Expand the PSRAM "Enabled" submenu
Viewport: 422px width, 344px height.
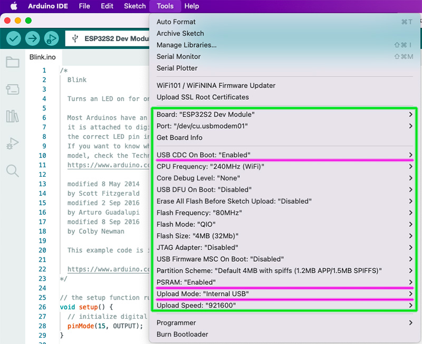(186, 282)
